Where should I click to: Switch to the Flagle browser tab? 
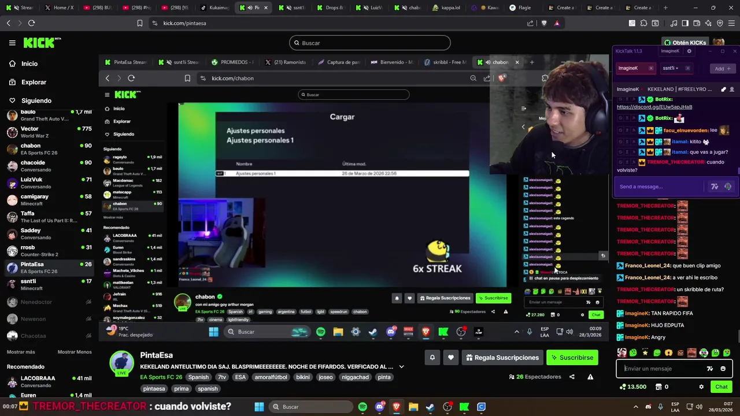[523, 8]
